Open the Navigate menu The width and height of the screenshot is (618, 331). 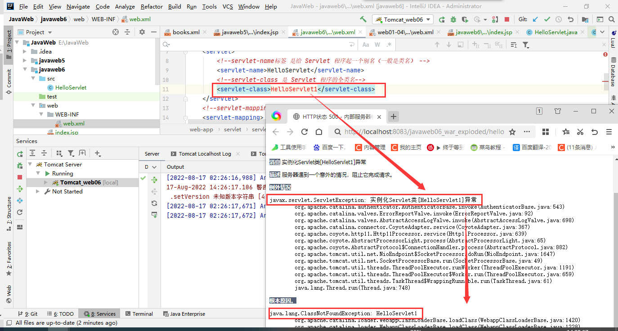(78, 7)
